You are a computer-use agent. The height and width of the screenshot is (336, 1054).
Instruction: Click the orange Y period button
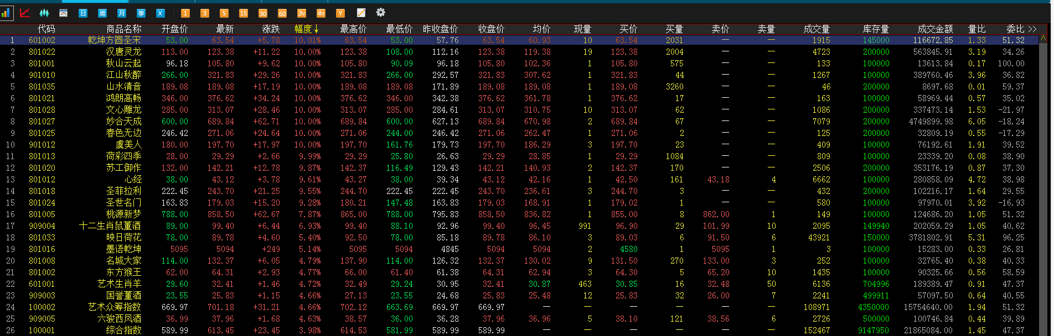340,13
